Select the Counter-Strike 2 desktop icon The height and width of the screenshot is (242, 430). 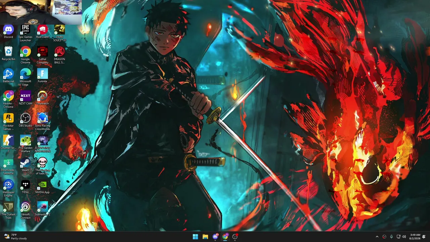[x=8, y=144]
